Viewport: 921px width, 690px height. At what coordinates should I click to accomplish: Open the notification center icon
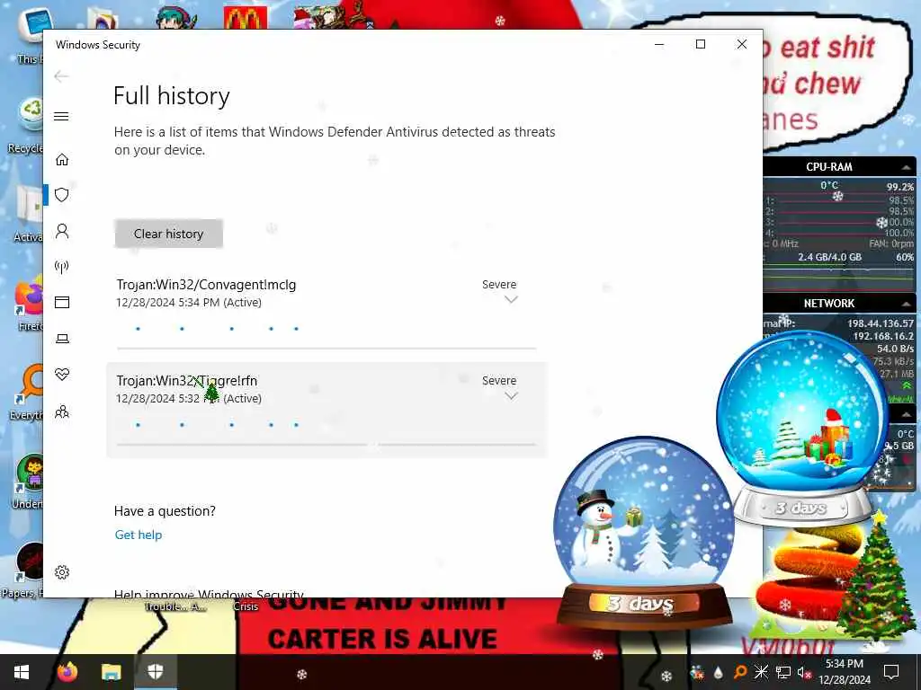coord(891,672)
